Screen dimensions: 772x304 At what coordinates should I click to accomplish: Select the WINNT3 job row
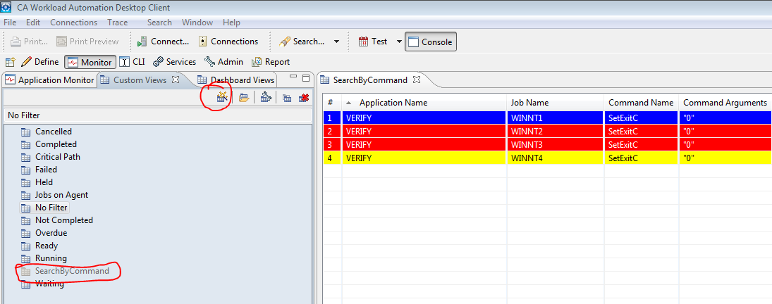coord(547,144)
